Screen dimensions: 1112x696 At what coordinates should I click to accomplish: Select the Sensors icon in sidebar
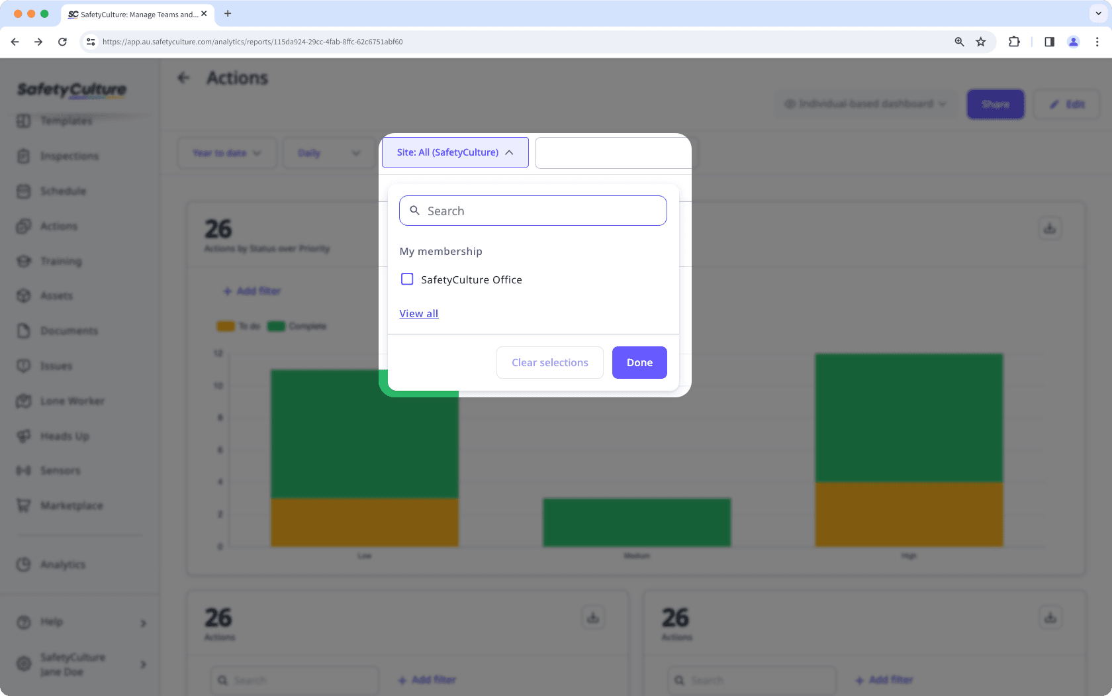(x=24, y=470)
